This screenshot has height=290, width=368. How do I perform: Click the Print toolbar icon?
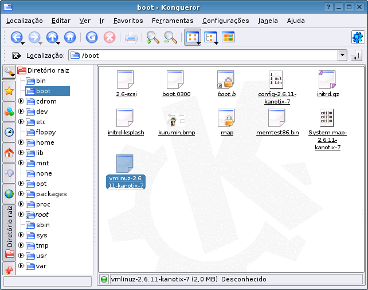[x=131, y=37]
